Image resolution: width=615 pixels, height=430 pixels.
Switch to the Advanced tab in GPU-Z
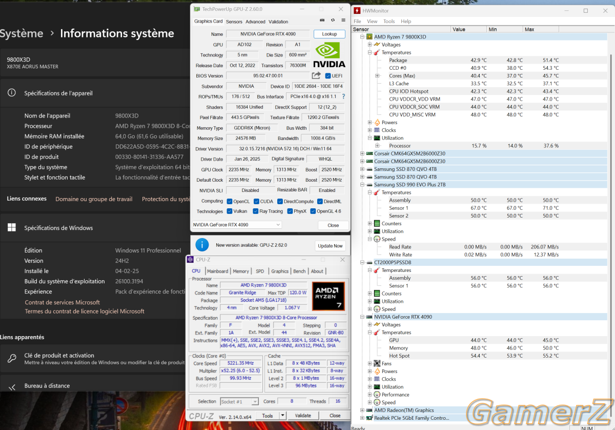click(x=255, y=22)
